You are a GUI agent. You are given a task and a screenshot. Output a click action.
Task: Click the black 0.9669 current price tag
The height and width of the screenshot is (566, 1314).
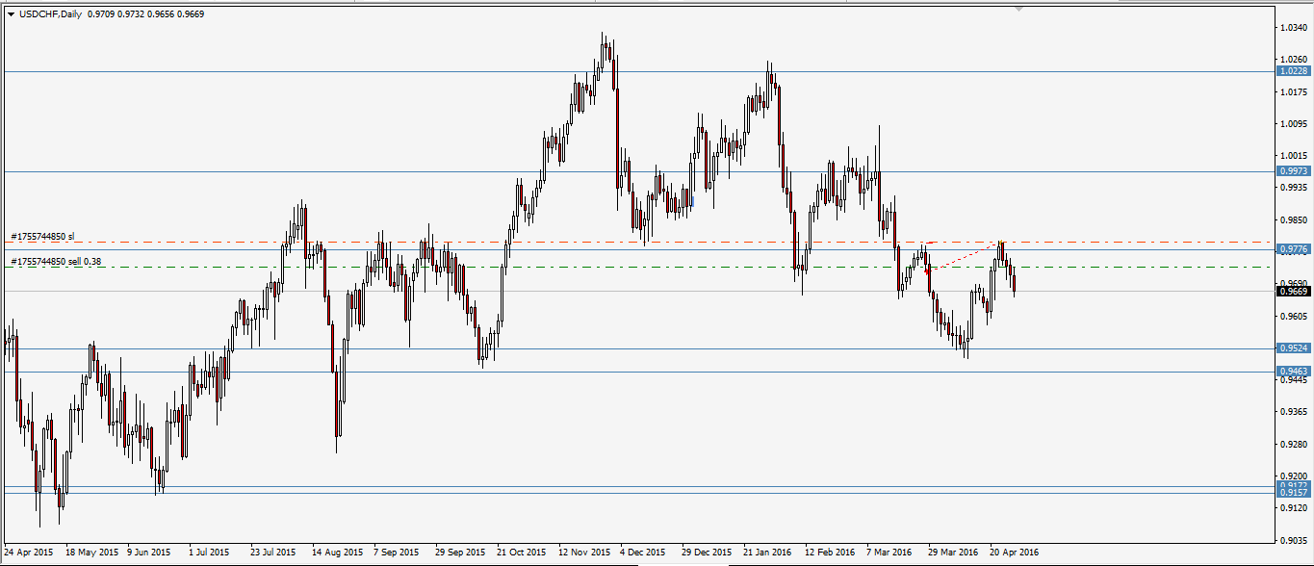click(x=1294, y=291)
